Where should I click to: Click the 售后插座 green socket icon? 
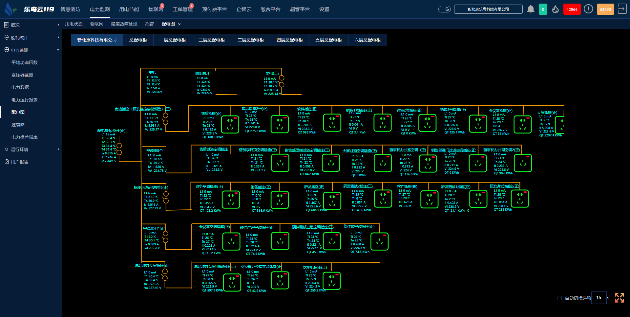[x=230, y=124]
